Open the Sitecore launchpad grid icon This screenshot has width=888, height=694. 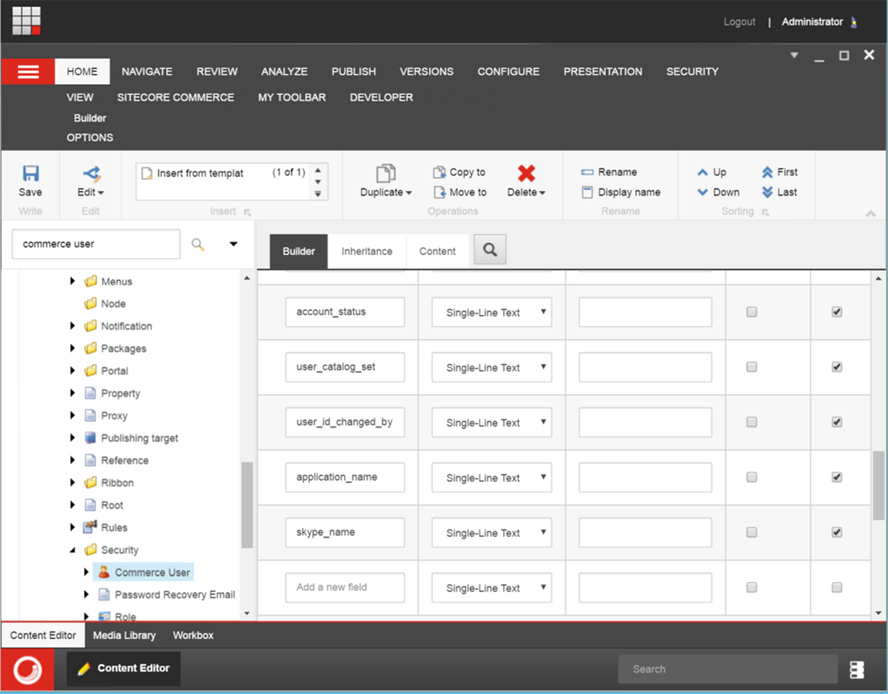[x=26, y=21]
